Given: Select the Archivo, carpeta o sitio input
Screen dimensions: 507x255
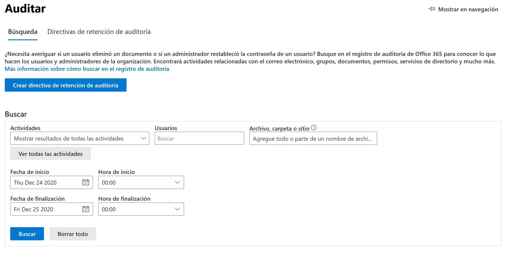Looking at the screenshot, I should (x=313, y=138).
